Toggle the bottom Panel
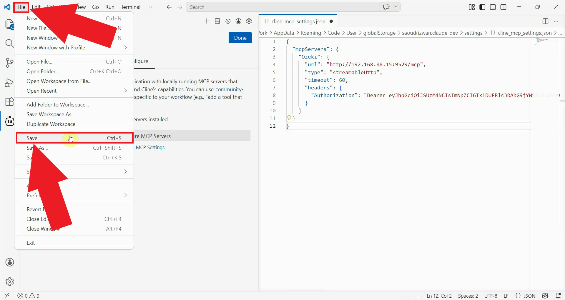Screen dimensions: 565x300 click(x=493, y=7)
